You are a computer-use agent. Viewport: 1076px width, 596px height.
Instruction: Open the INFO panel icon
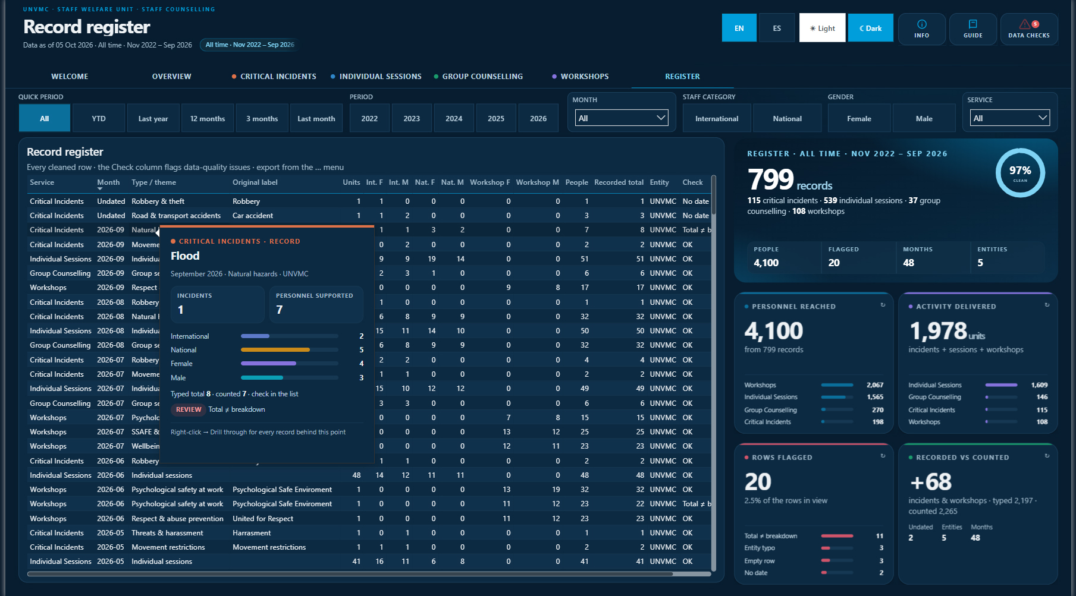pyautogui.click(x=921, y=24)
